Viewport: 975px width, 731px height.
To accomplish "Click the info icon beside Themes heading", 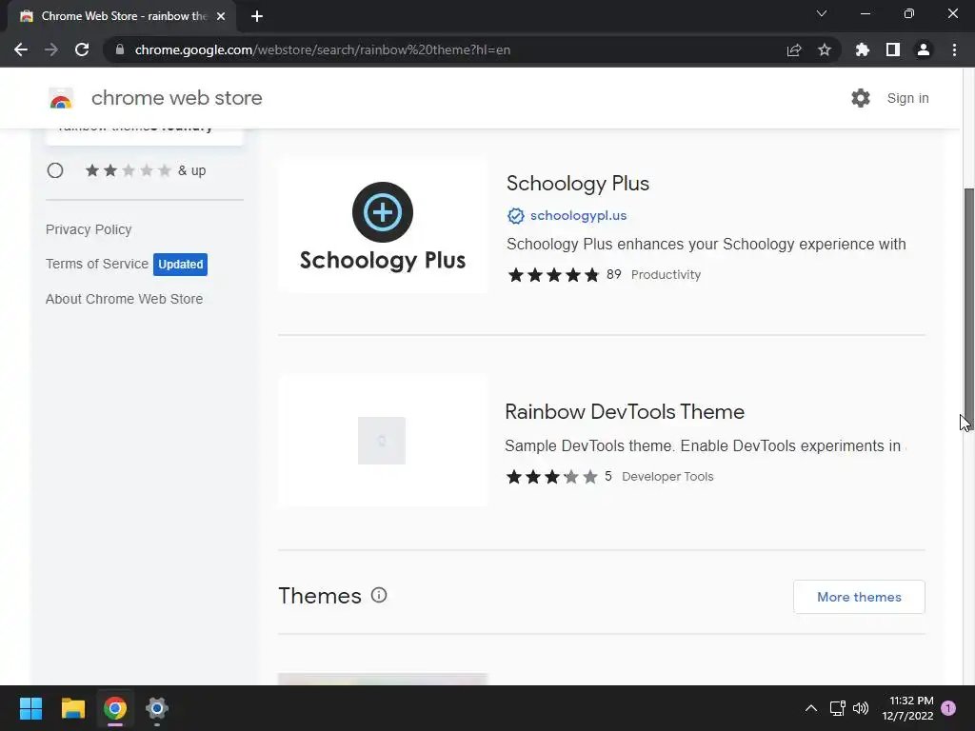I will click(x=379, y=595).
